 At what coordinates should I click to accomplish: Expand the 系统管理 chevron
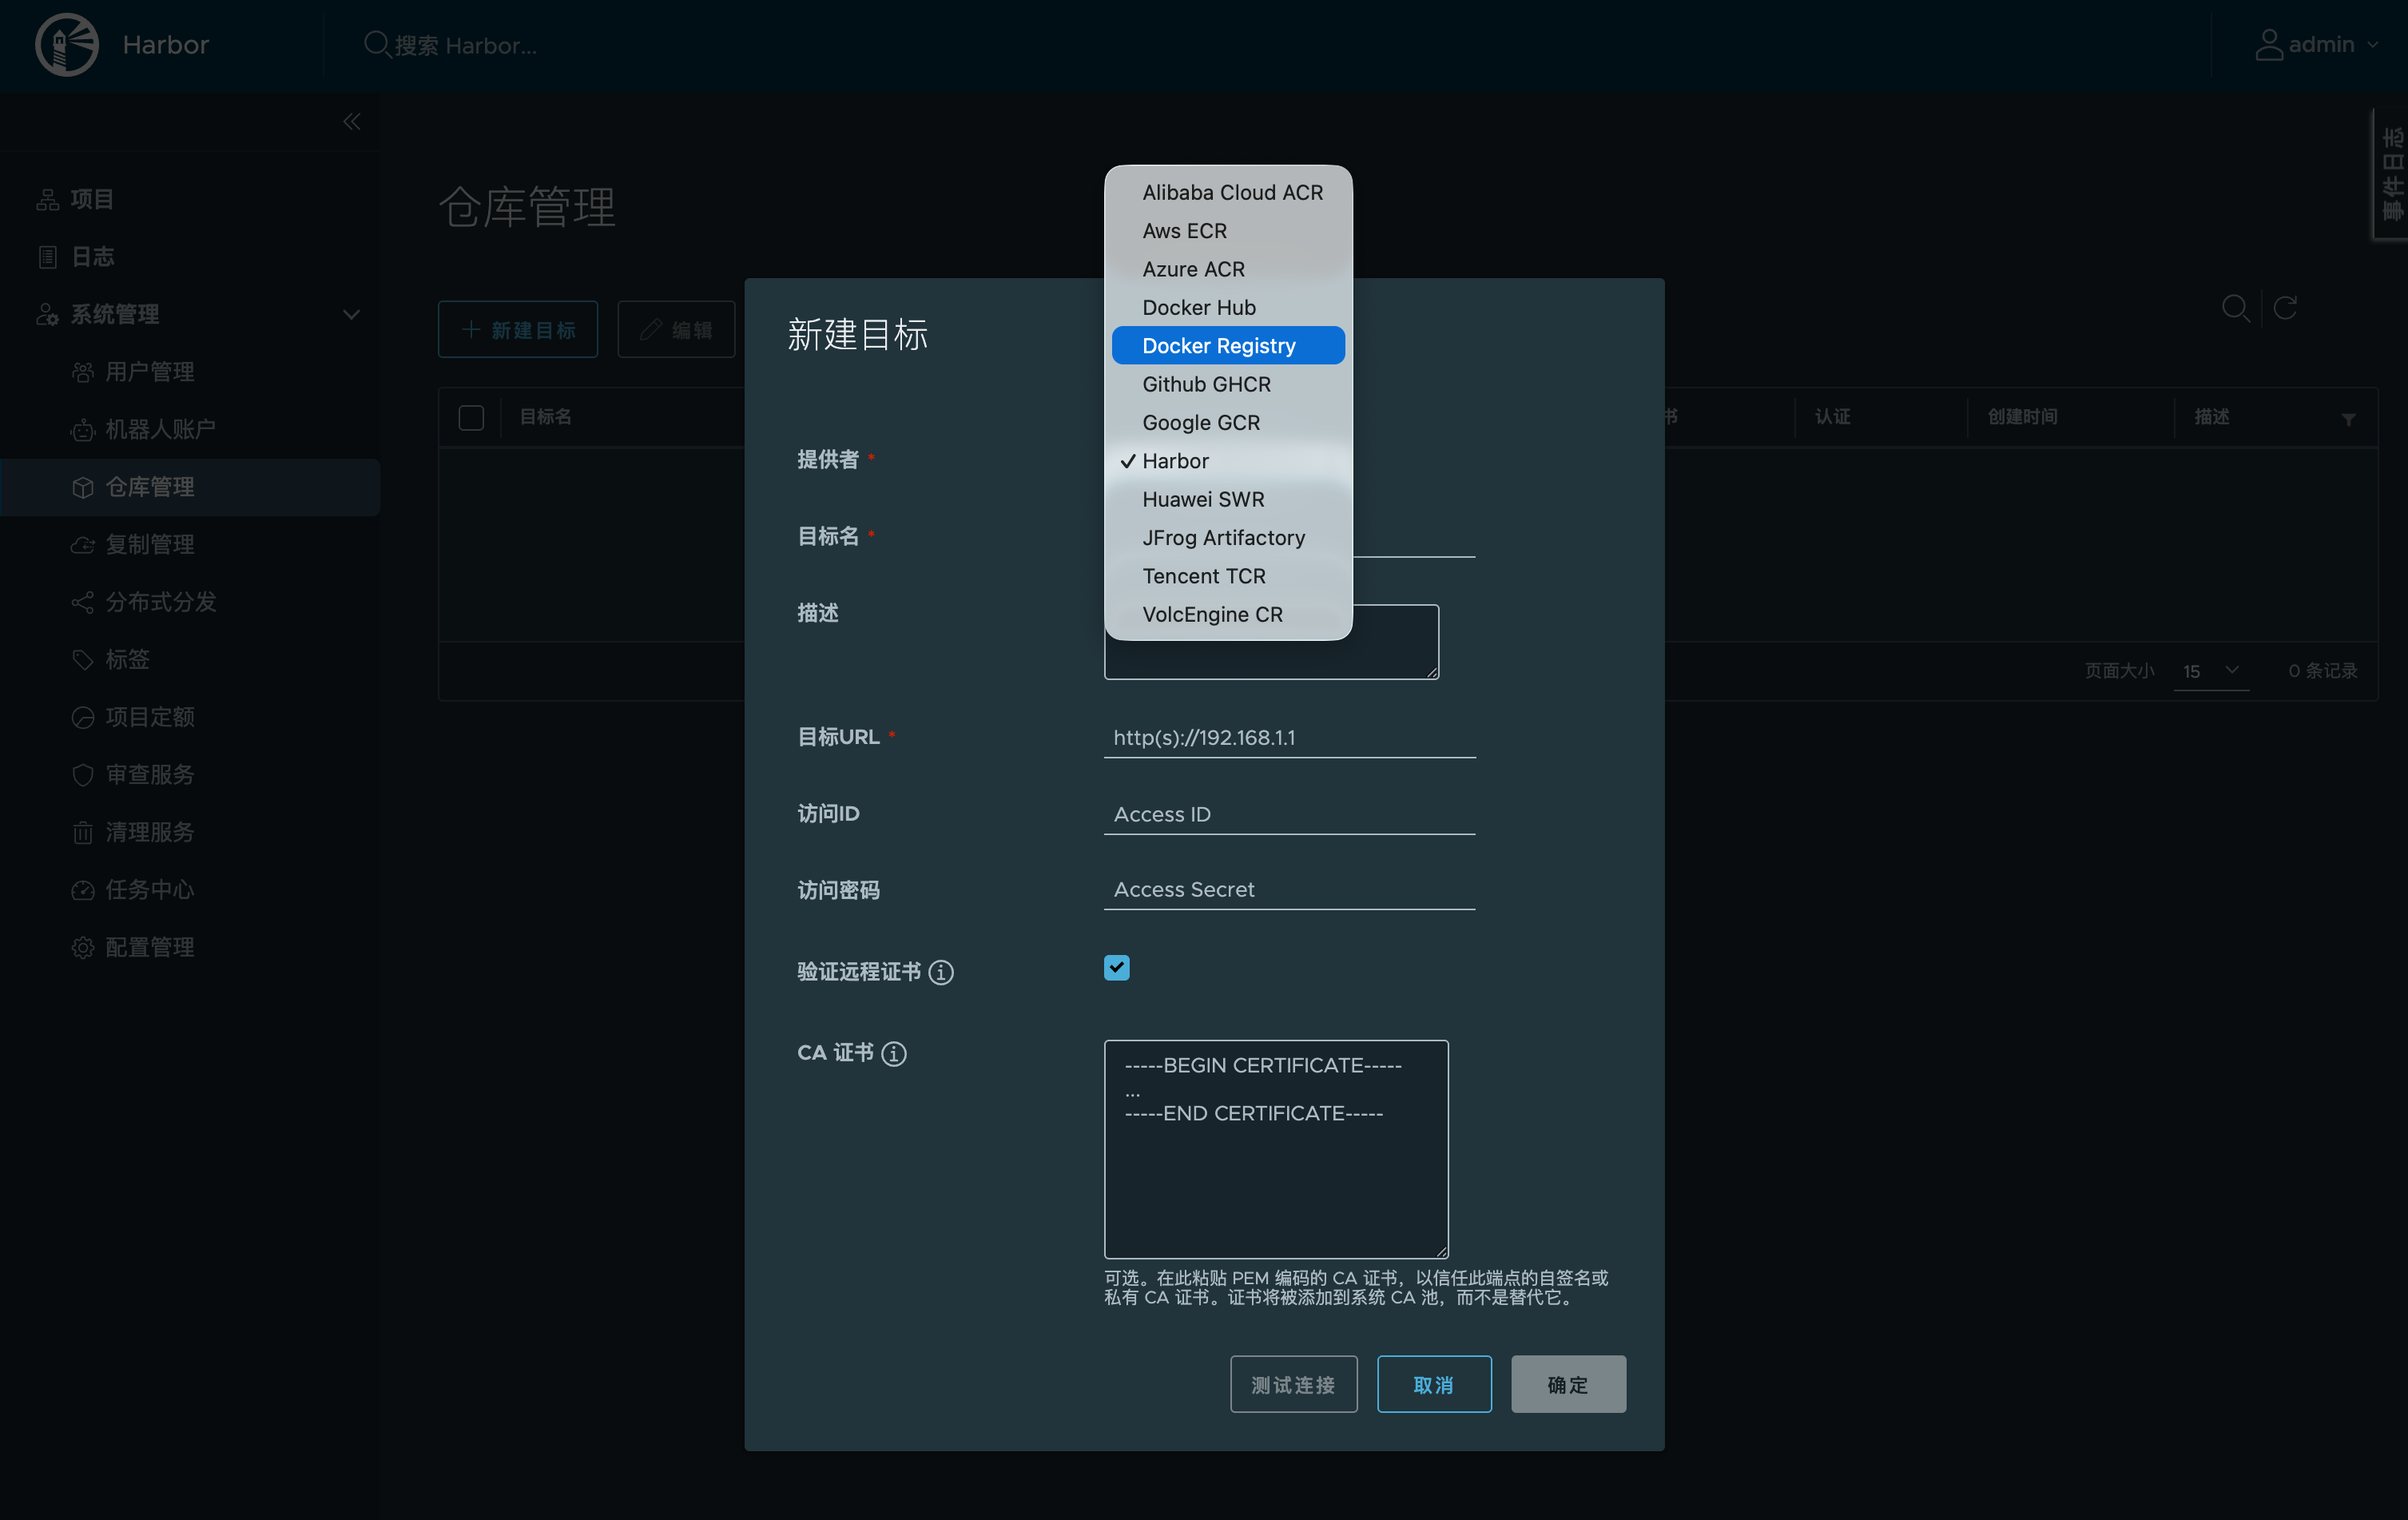(351, 314)
